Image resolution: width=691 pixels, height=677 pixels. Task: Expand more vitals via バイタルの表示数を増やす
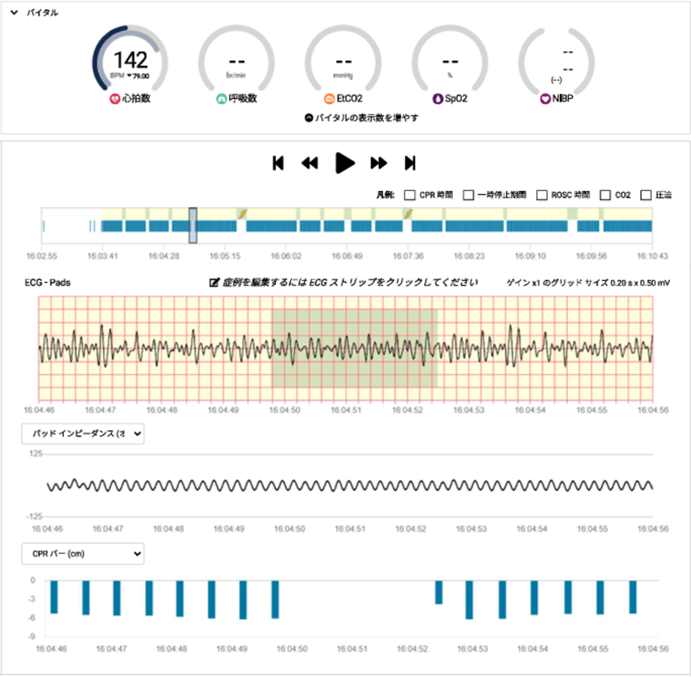pyautogui.click(x=362, y=117)
